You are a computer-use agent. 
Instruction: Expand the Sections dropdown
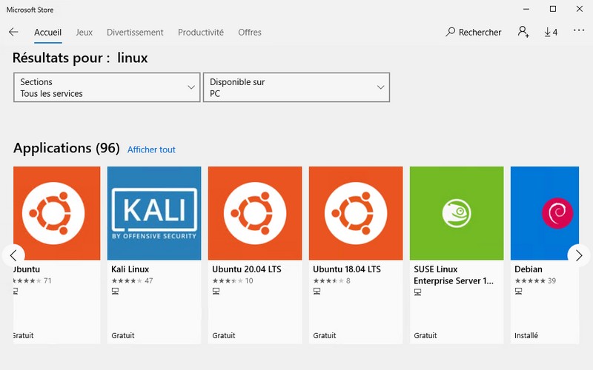pyautogui.click(x=107, y=87)
